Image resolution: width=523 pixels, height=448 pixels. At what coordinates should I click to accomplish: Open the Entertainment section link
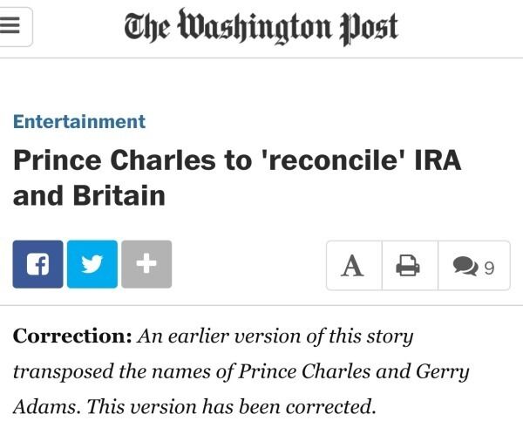pos(79,122)
